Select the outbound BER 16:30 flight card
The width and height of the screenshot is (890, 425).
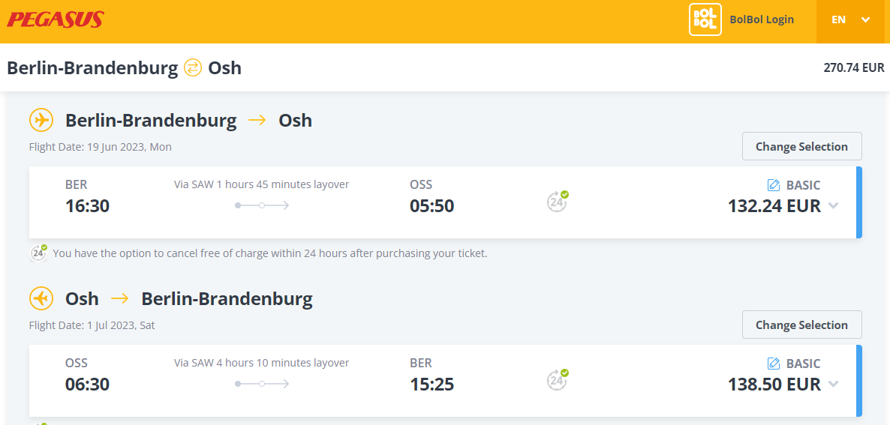click(445, 202)
